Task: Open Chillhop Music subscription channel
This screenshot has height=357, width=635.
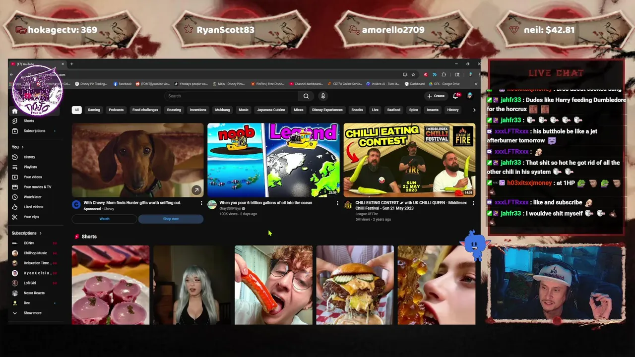Action: tap(34, 253)
